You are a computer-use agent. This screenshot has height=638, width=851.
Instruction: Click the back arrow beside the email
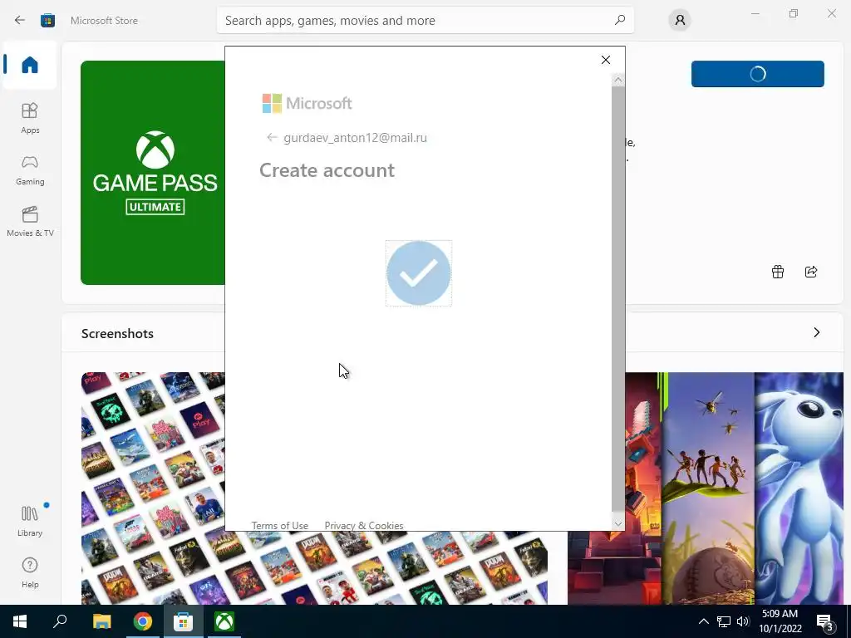(272, 137)
